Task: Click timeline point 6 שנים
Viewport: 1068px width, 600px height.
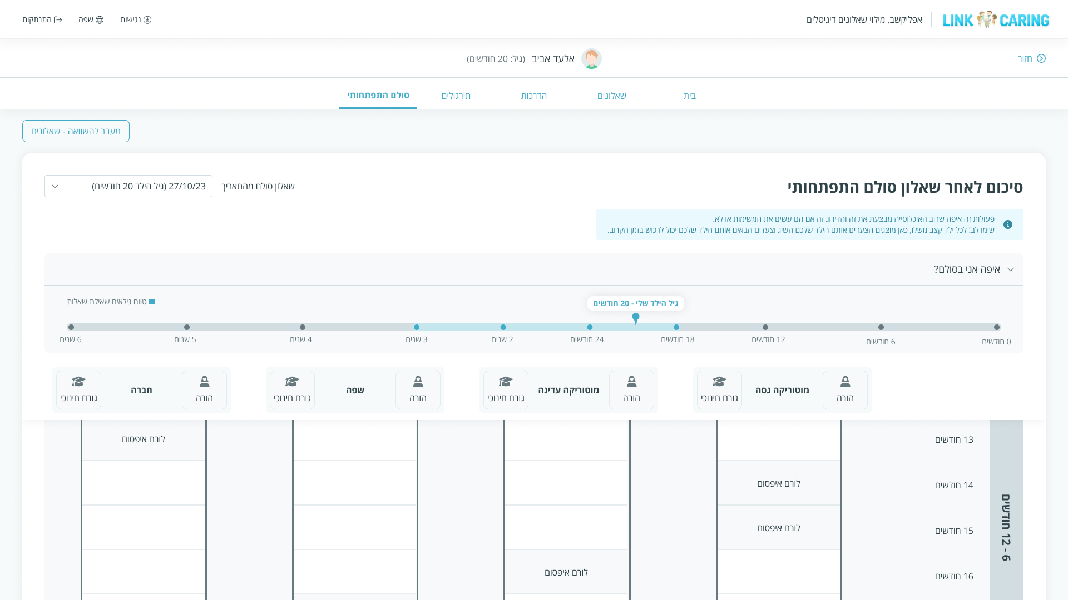Action: coord(71,327)
